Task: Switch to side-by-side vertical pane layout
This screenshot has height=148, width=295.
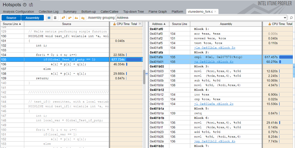Action: (x=49, y=17)
